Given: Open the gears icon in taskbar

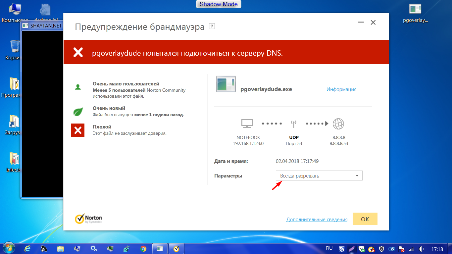Looking at the screenshot, I should tap(94, 248).
